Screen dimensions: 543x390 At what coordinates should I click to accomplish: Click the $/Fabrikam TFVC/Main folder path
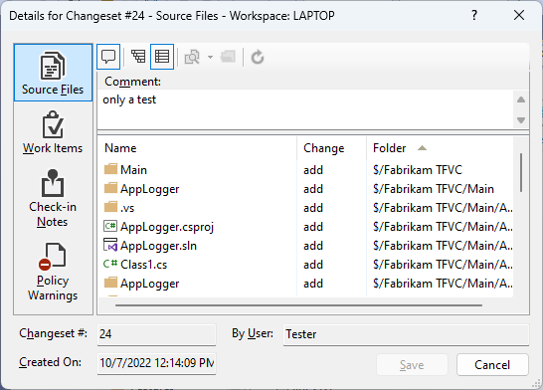click(x=434, y=189)
